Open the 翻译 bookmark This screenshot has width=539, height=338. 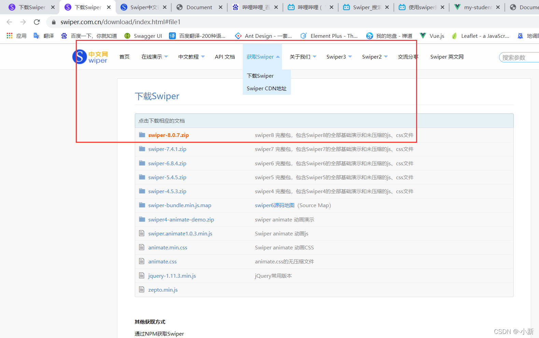pos(44,36)
